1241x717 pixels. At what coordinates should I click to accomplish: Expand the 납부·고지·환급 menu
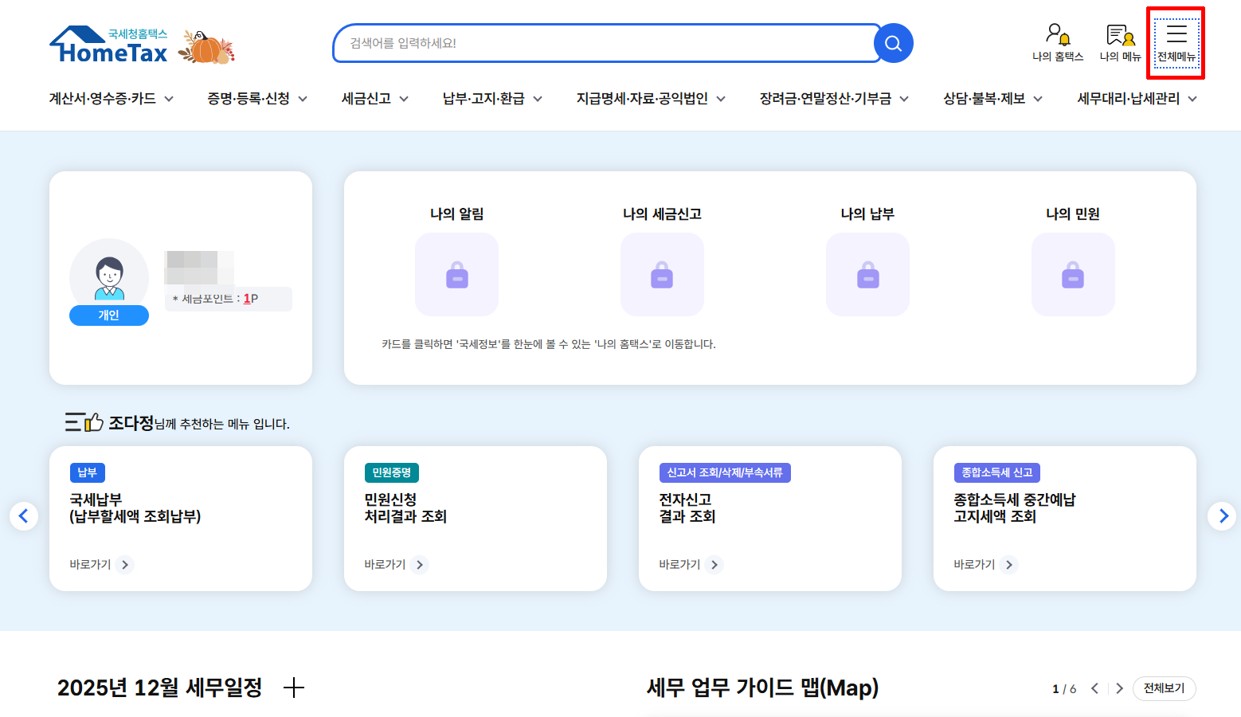point(492,99)
